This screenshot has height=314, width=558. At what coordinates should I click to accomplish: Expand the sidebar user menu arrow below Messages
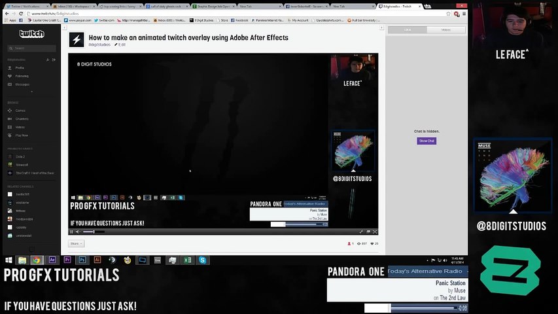(31, 92)
